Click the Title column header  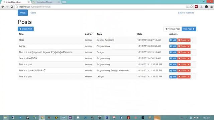click(21, 34)
